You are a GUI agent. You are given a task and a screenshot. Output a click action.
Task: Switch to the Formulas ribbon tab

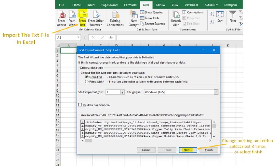tap(130, 5)
